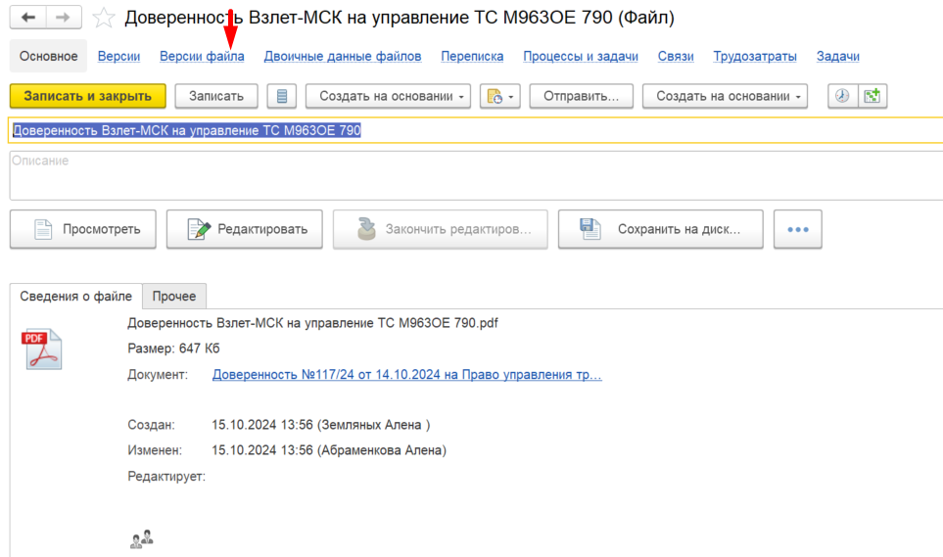Click the window title text

[400, 18]
